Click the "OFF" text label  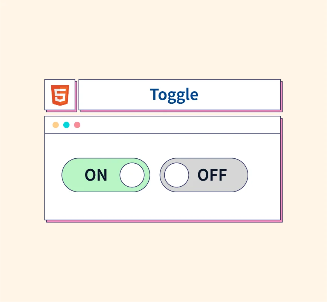(x=212, y=175)
